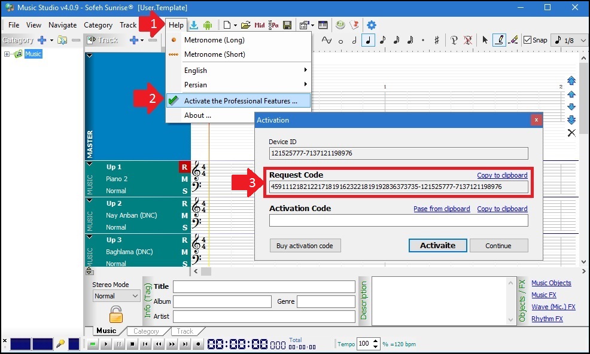Viewport: 590px width, 354px height.
Task: Create a new blank document icon
Action: (227, 25)
